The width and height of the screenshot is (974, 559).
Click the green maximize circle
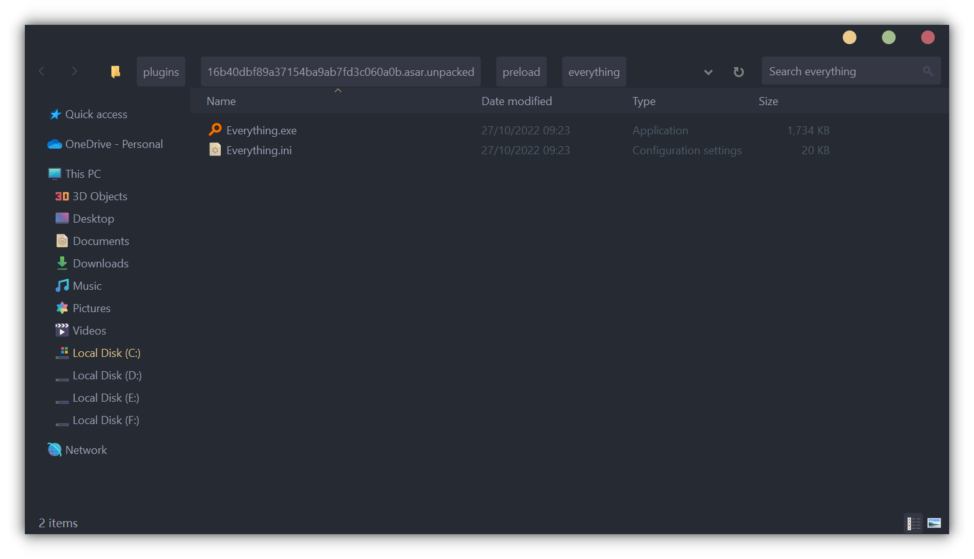(889, 37)
